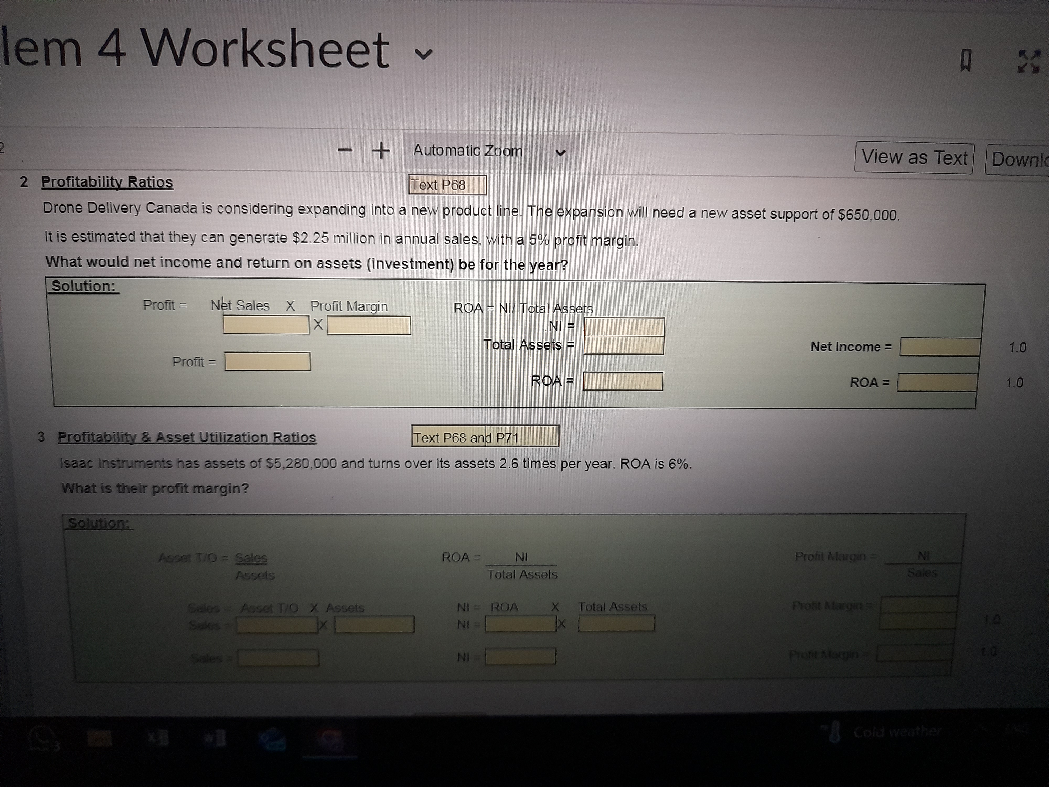
Task: Click the Text P68 reference box
Action: (x=447, y=185)
